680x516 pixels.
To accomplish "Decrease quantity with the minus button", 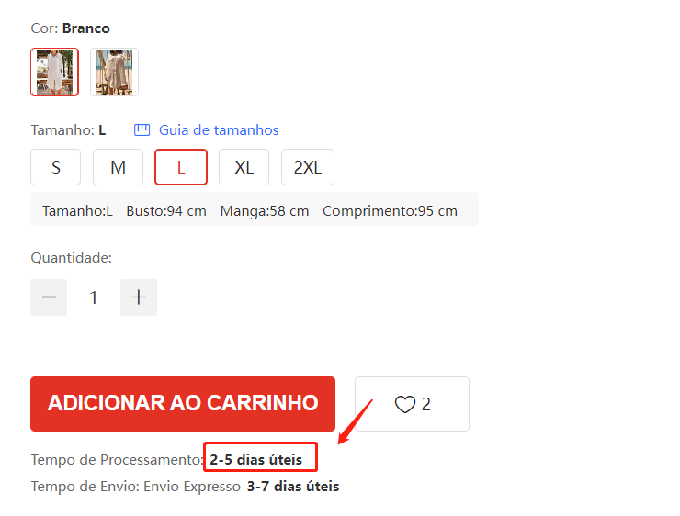I will (49, 297).
